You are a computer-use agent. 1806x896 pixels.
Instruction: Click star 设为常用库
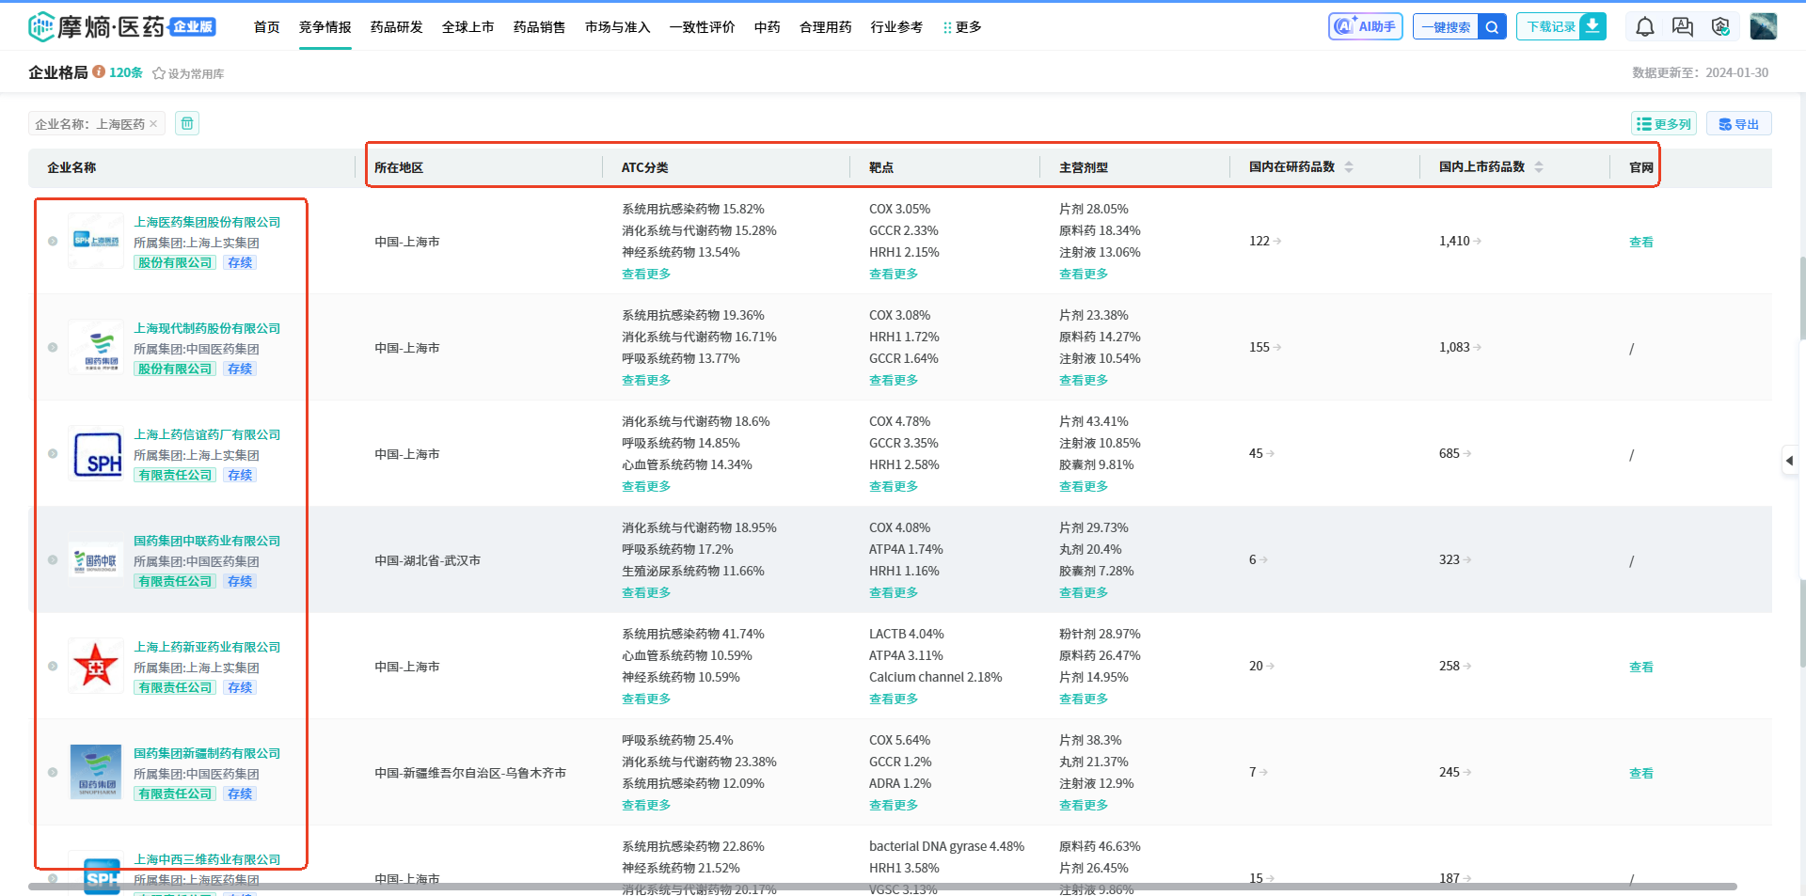[x=188, y=73]
